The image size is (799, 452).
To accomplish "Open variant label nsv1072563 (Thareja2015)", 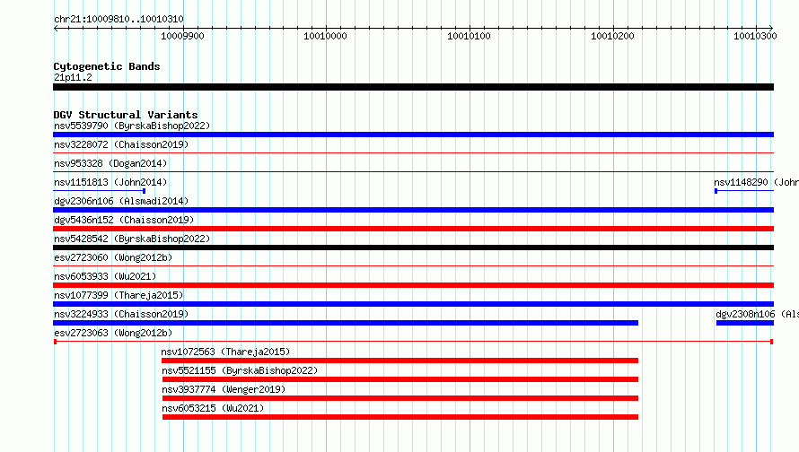I will pyautogui.click(x=225, y=352).
